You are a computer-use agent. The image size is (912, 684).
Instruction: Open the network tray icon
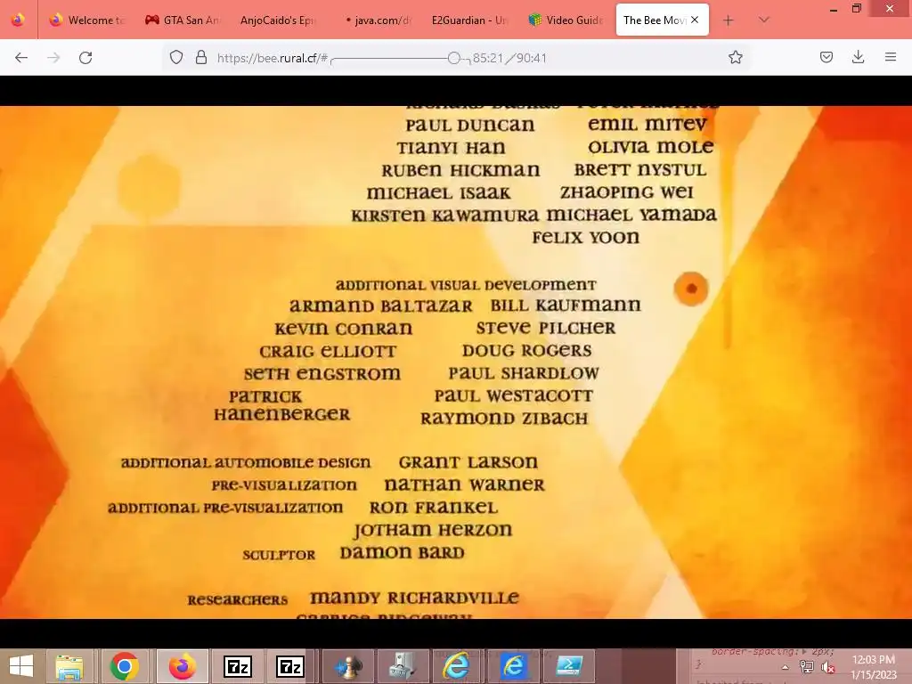(x=807, y=667)
